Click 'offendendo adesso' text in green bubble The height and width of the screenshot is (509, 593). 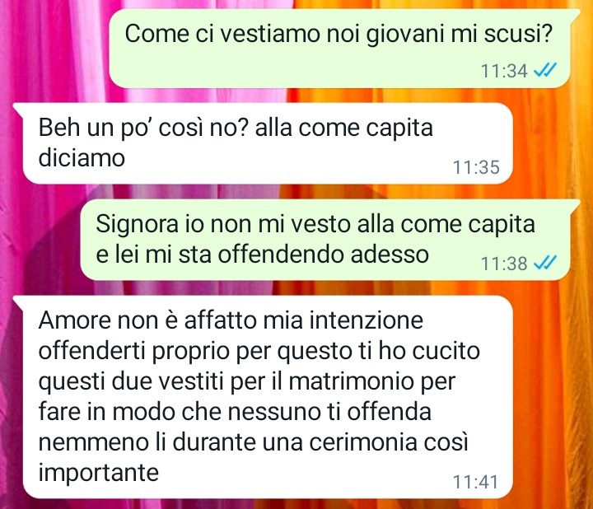point(324,254)
